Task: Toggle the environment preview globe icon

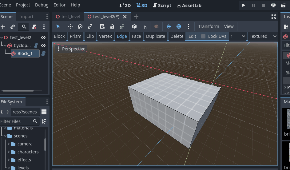Action: coord(178,26)
